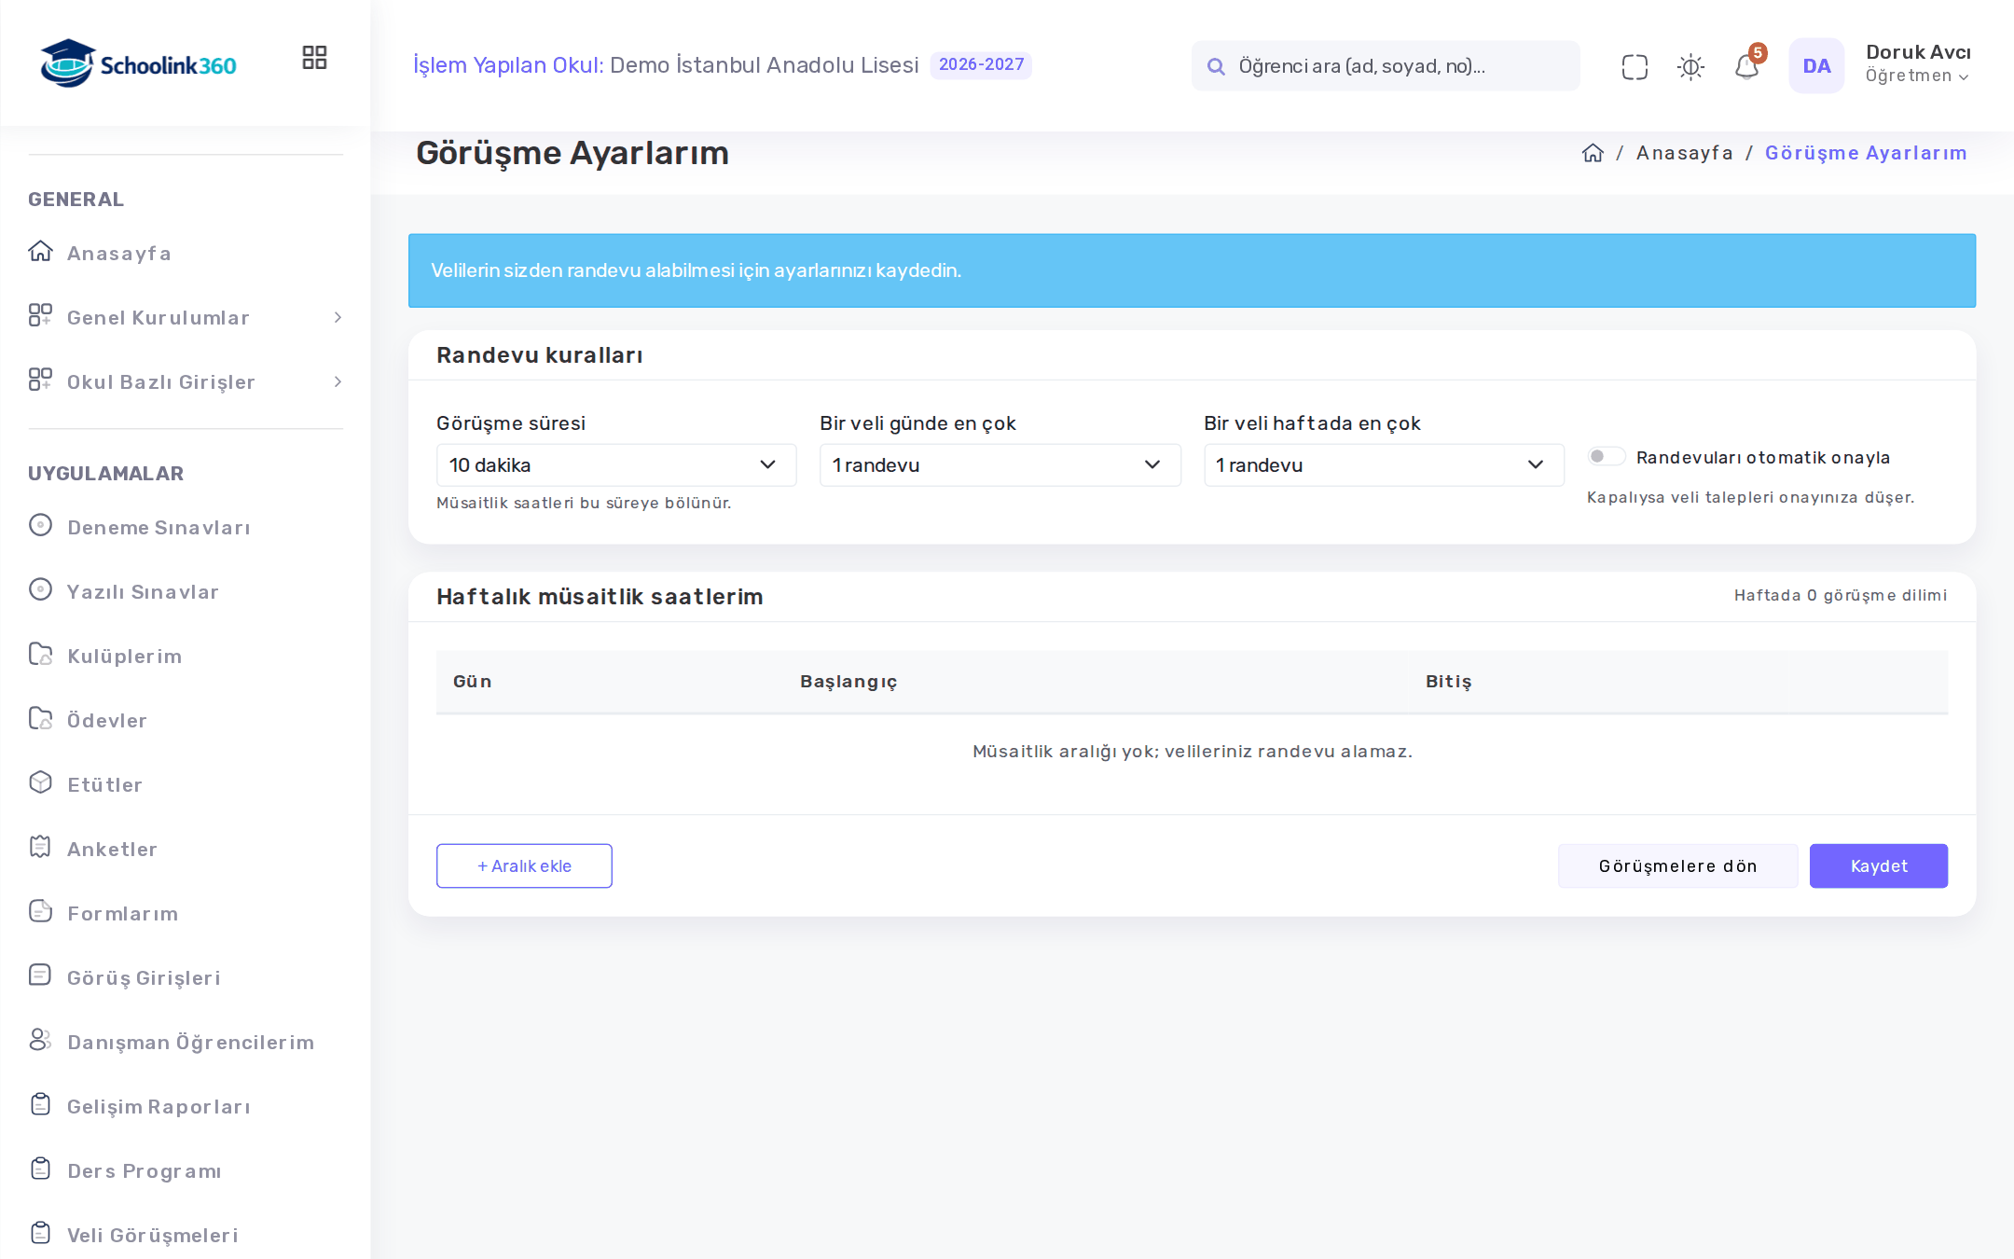The width and height of the screenshot is (2014, 1259).
Task: Click the Etütler box icon
Action: coord(40,782)
